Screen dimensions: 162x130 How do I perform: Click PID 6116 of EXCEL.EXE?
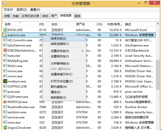pyautogui.click(x=43, y=30)
